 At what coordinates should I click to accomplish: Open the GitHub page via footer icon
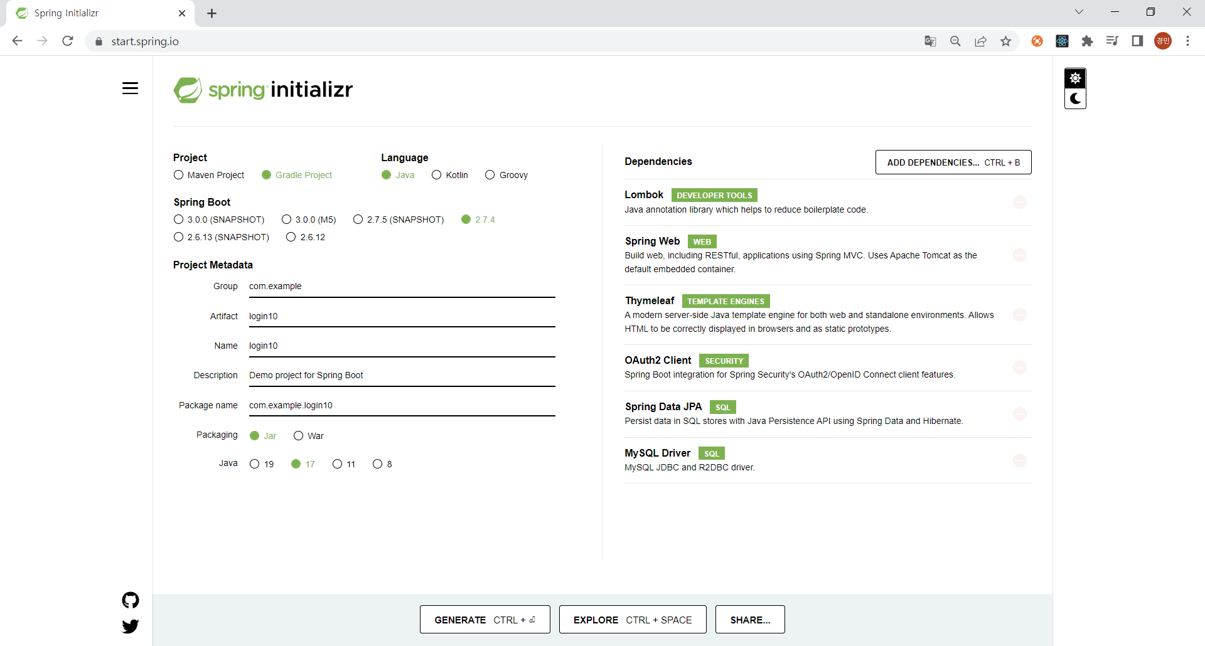tap(130, 600)
